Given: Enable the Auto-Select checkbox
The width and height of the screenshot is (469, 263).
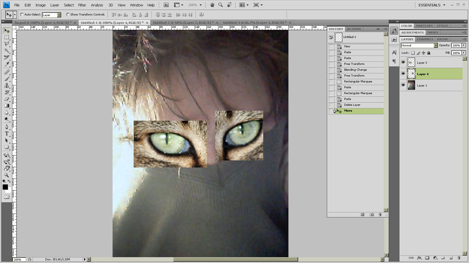Looking at the screenshot, I should 22,14.
